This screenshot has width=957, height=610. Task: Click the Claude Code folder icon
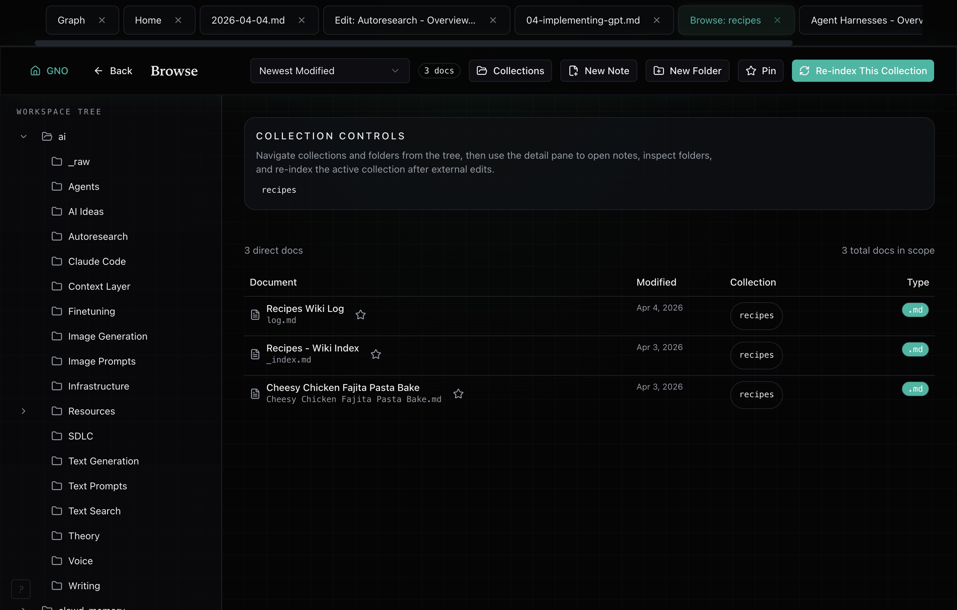pos(57,261)
